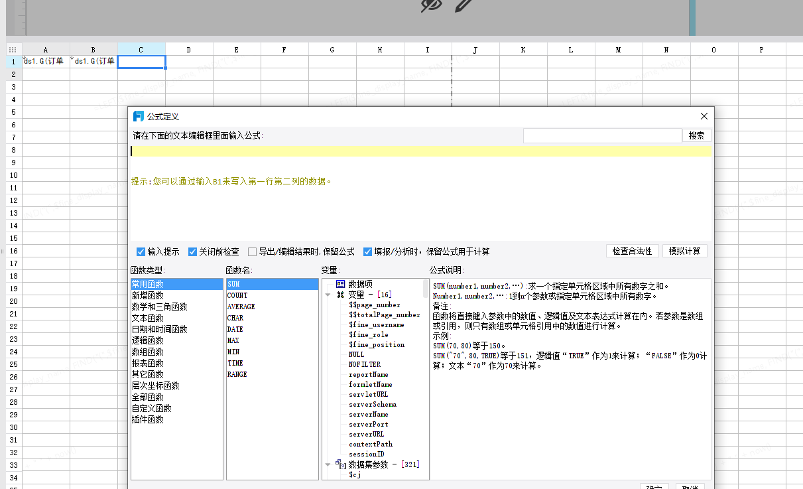The width and height of the screenshot is (803, 489).
Task: Select the TIME function name
Action: coord(273,363)
